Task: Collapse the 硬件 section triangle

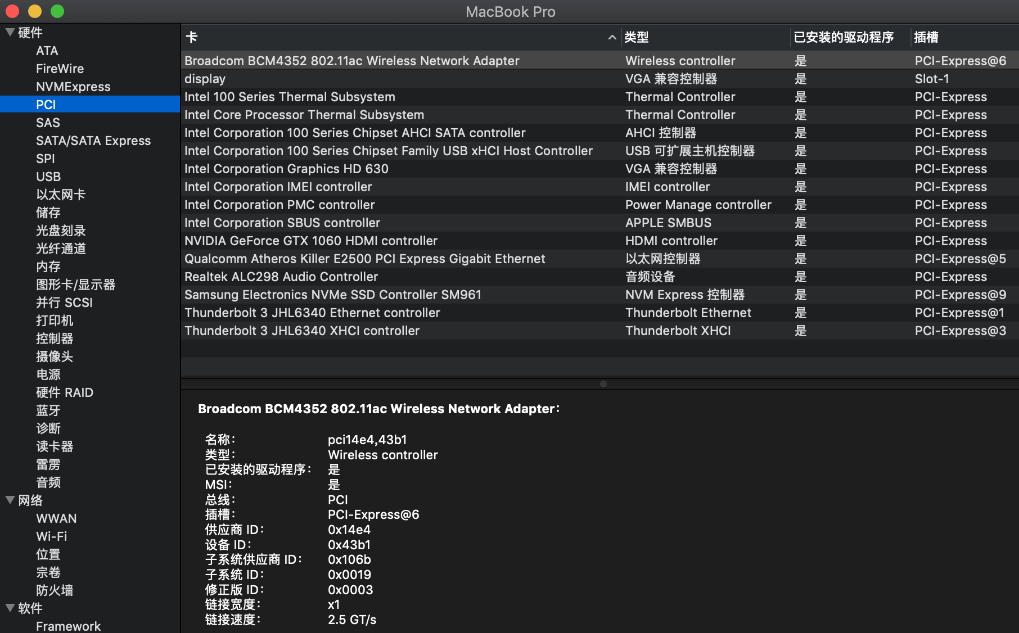Action: pyautogui.click(x=10, y=33)
